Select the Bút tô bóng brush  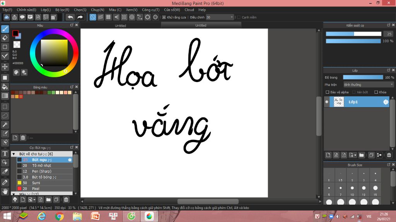click(x=45, y=177)
